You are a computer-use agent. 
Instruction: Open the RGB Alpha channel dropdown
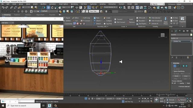click(7, 23)
